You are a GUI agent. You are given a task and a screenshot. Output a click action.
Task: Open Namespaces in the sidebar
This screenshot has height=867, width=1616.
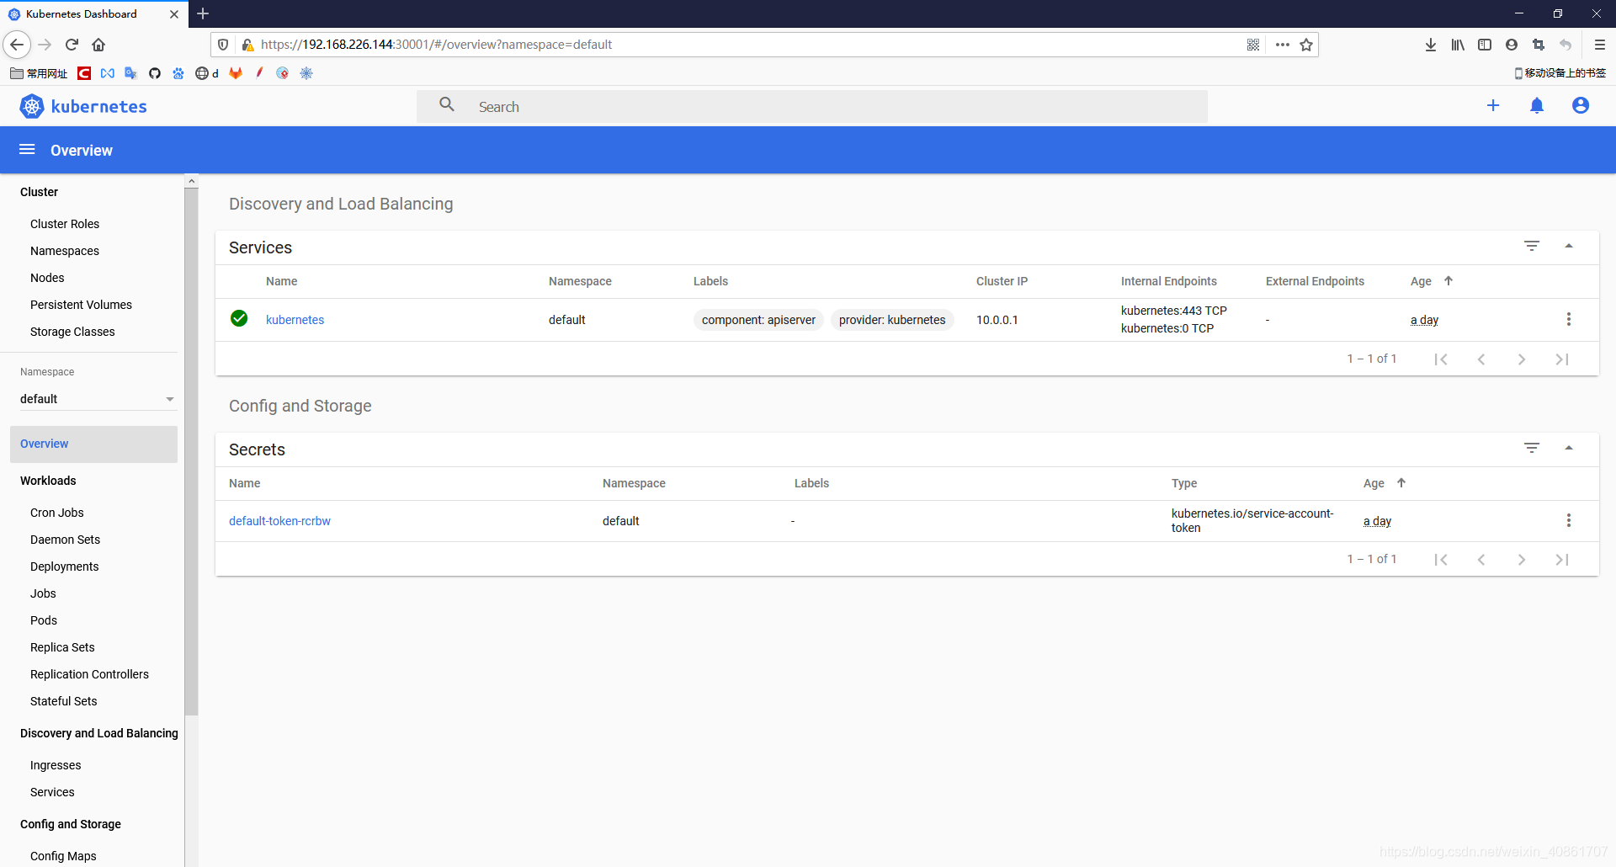click(65, 251)
